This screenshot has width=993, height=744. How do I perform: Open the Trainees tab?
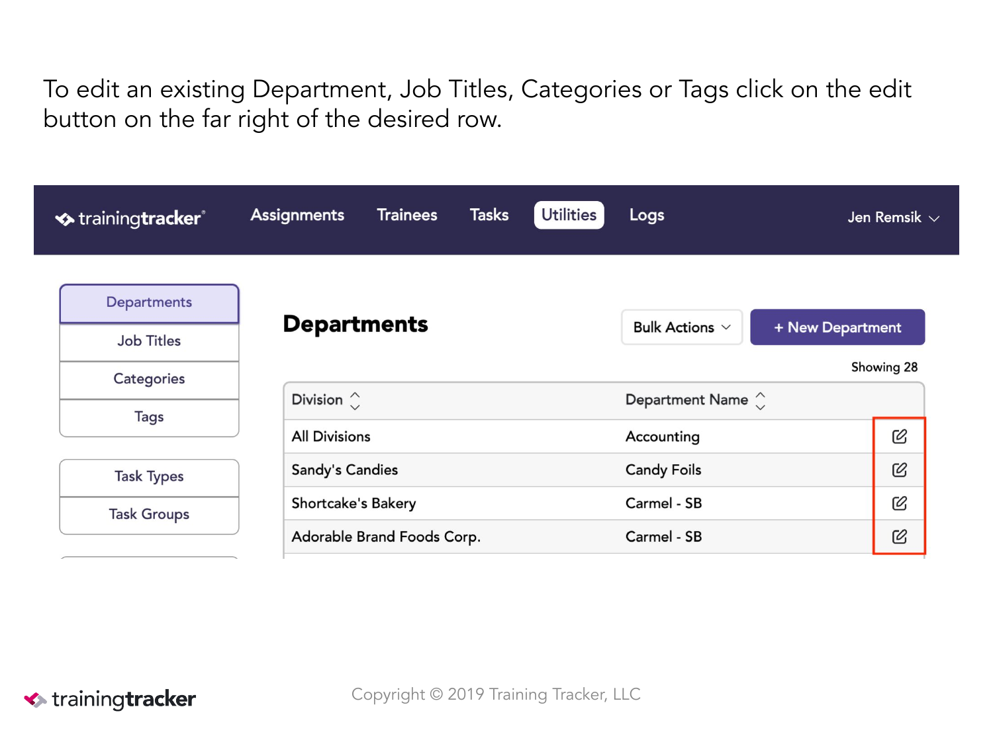pos(407,215)
